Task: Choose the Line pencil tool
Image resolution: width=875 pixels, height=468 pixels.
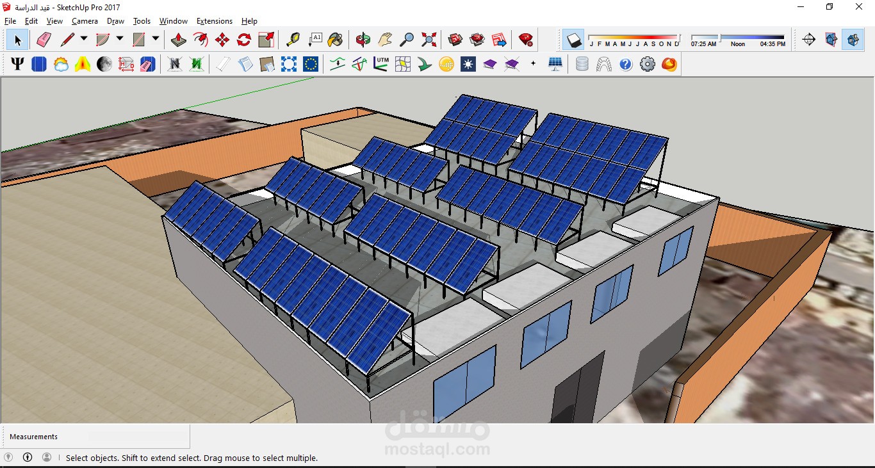Action: coord(67,40)
